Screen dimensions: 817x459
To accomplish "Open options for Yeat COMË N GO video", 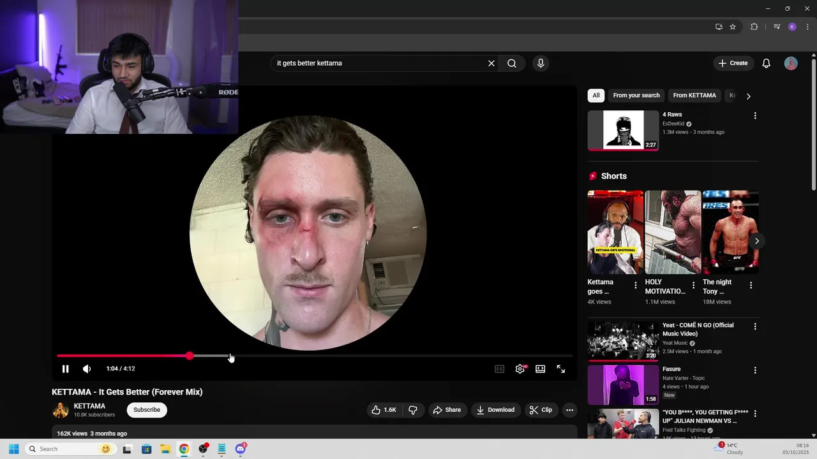I will tap(755, 326).
